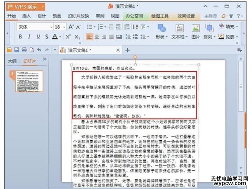Set distributed text alignment
252x189 pixels.
(119, 37)
